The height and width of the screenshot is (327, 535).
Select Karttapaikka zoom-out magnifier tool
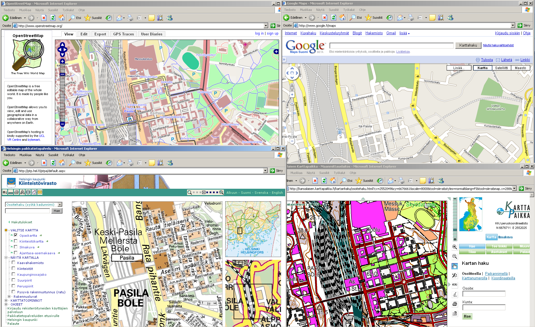click(x=455, y=256)
